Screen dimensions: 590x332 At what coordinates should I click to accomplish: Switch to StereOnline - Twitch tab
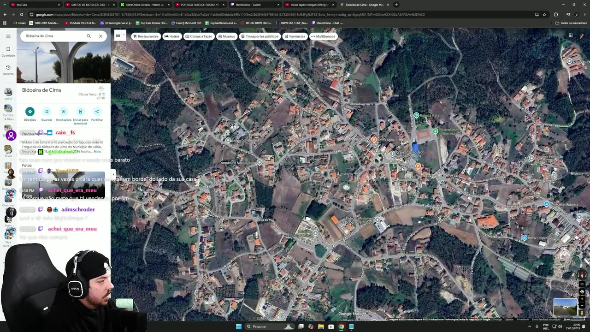[254, 5]
